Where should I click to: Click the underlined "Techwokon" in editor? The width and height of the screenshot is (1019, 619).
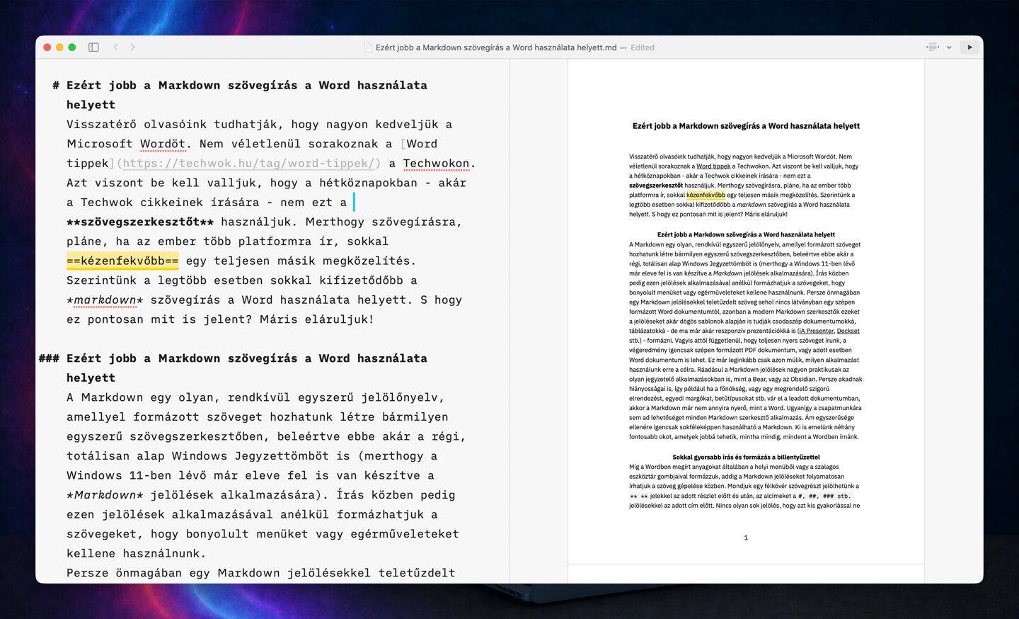(x=436, y=164)
